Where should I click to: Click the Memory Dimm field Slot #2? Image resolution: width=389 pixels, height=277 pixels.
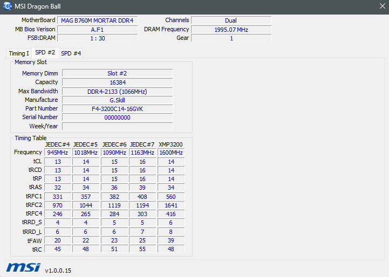[117, 73]
